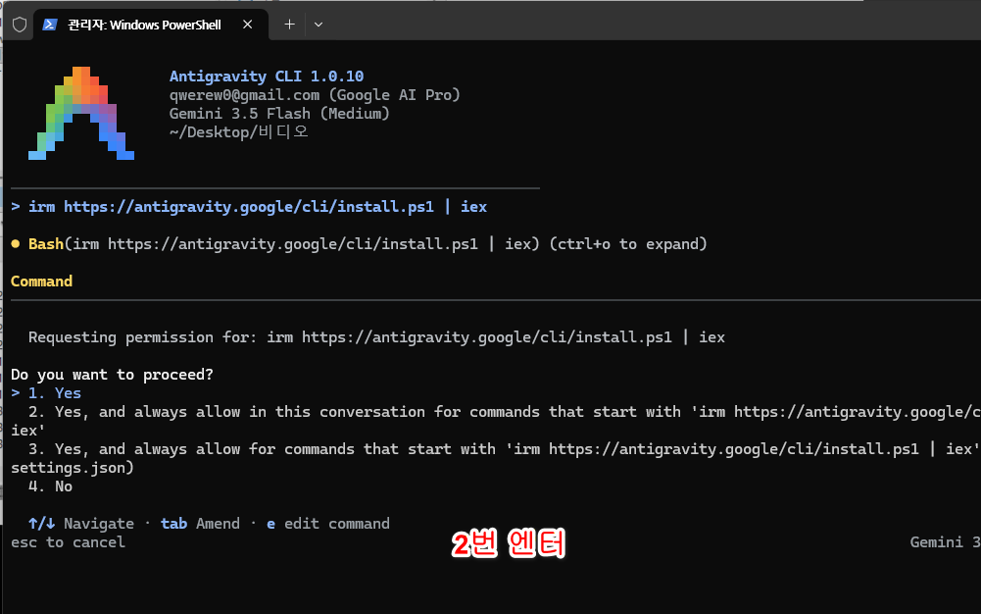Click the e edit command hint
Image resolution: width=981 pixels, height=614 pixels.
tap(328, 523)
